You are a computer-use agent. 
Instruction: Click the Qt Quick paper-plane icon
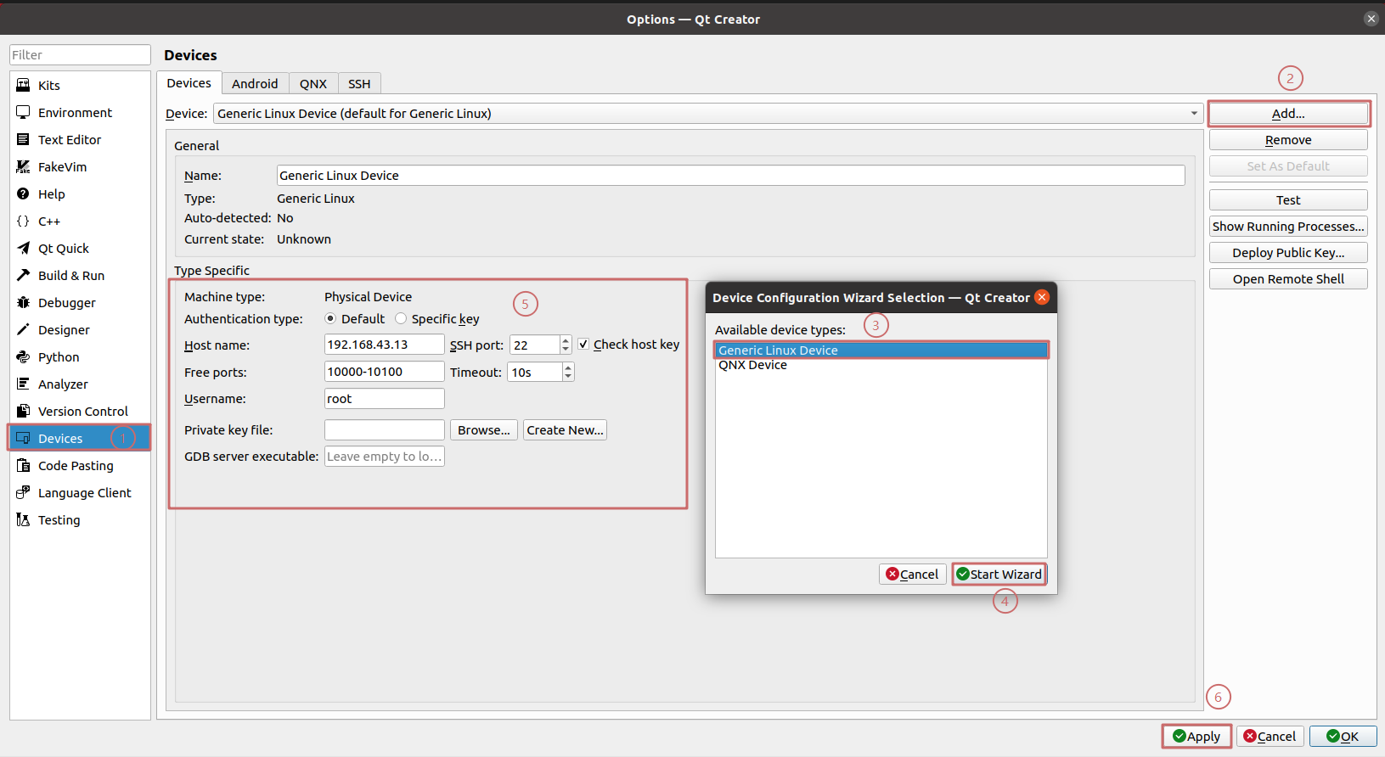tap(23, 248)
